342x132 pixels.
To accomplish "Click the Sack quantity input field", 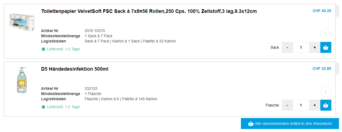I will click(301, 47).
